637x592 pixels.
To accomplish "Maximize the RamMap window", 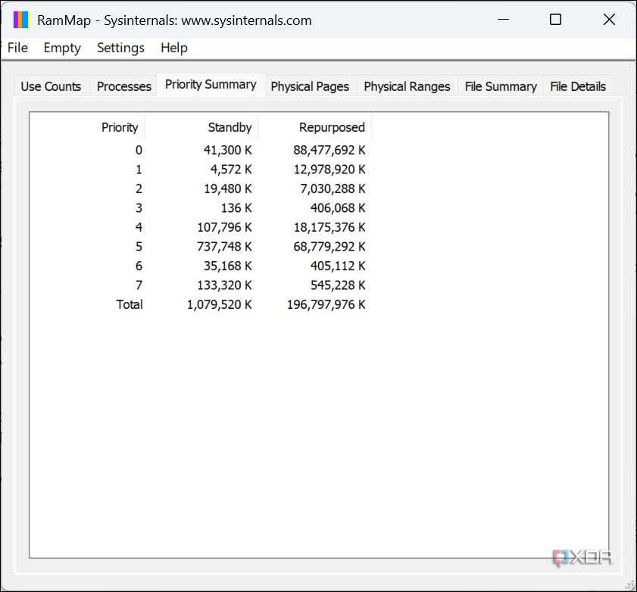I will (555, 19).
